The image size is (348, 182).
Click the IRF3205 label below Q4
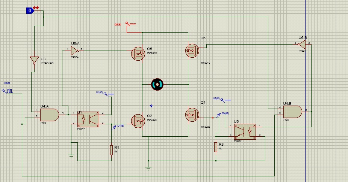click(205, 127)
